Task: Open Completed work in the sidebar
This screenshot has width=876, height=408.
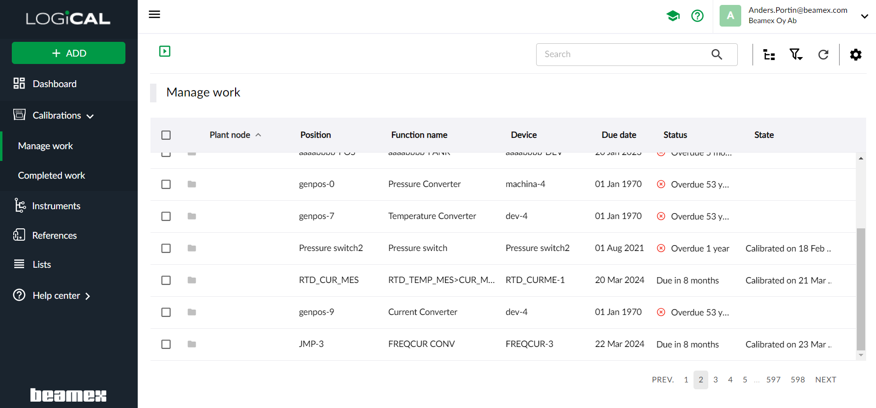Action: 52,176
